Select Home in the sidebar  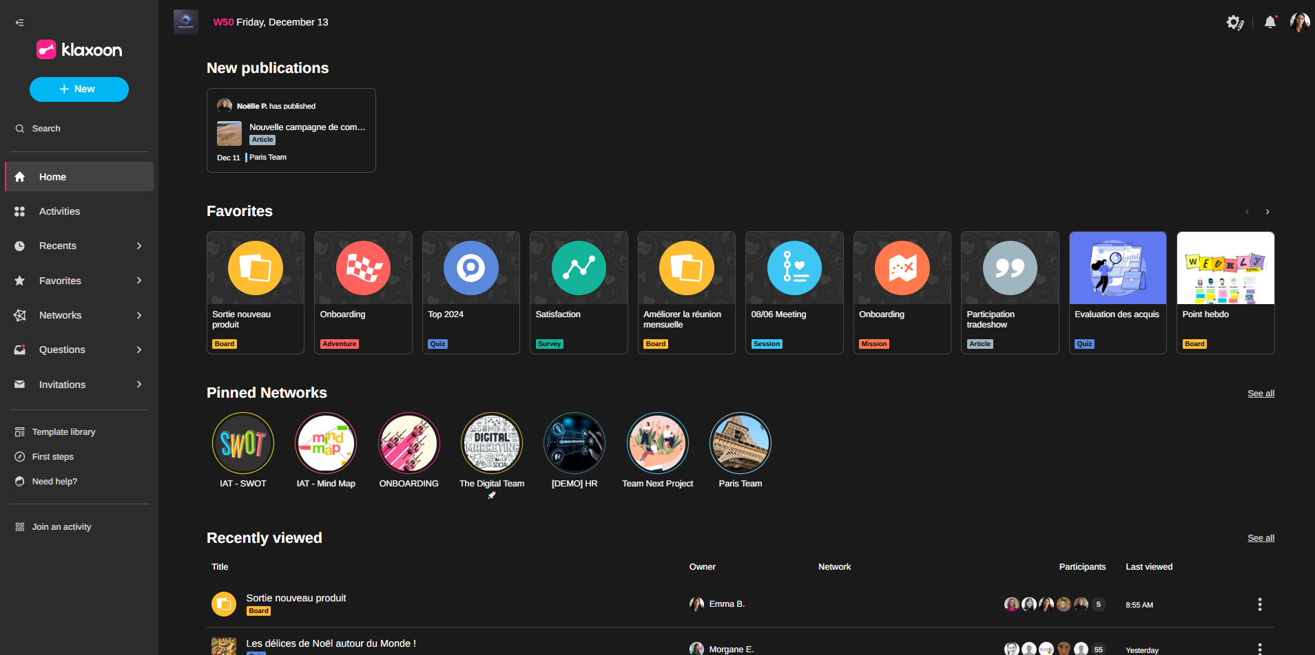(x=52, y=177)
